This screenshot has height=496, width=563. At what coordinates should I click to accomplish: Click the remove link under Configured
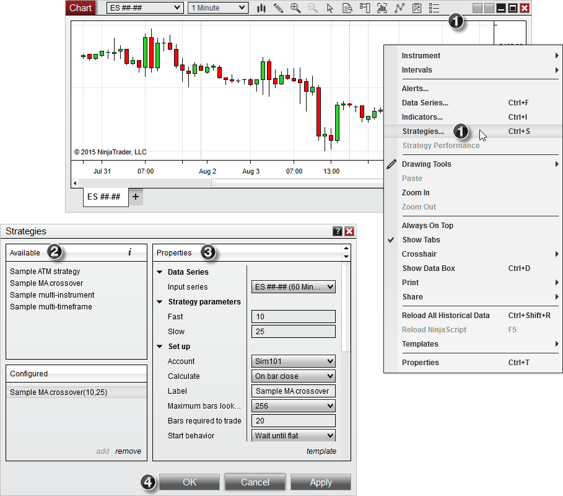click(x=128, y=451)
